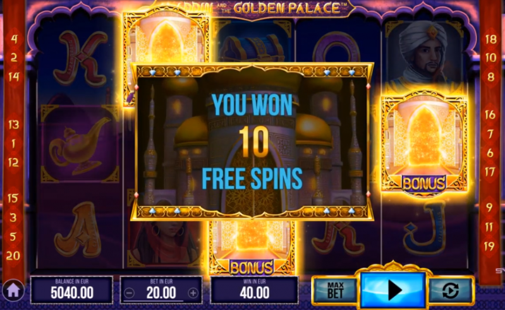View the Win in EUR display
This screenshot has width=505, height=310.
(254, 290)
